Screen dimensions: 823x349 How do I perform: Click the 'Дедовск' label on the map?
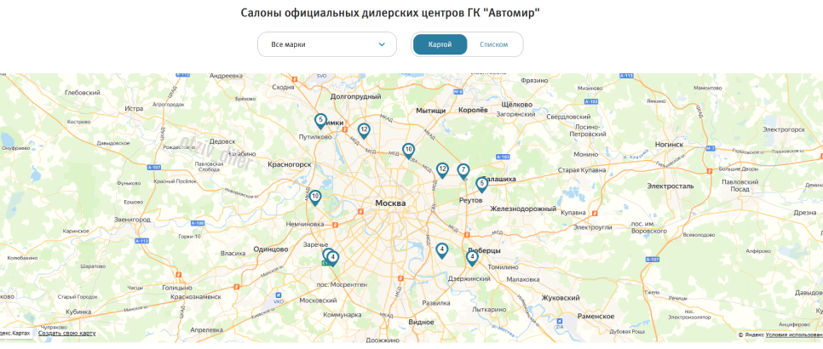(x=222, y=141)
